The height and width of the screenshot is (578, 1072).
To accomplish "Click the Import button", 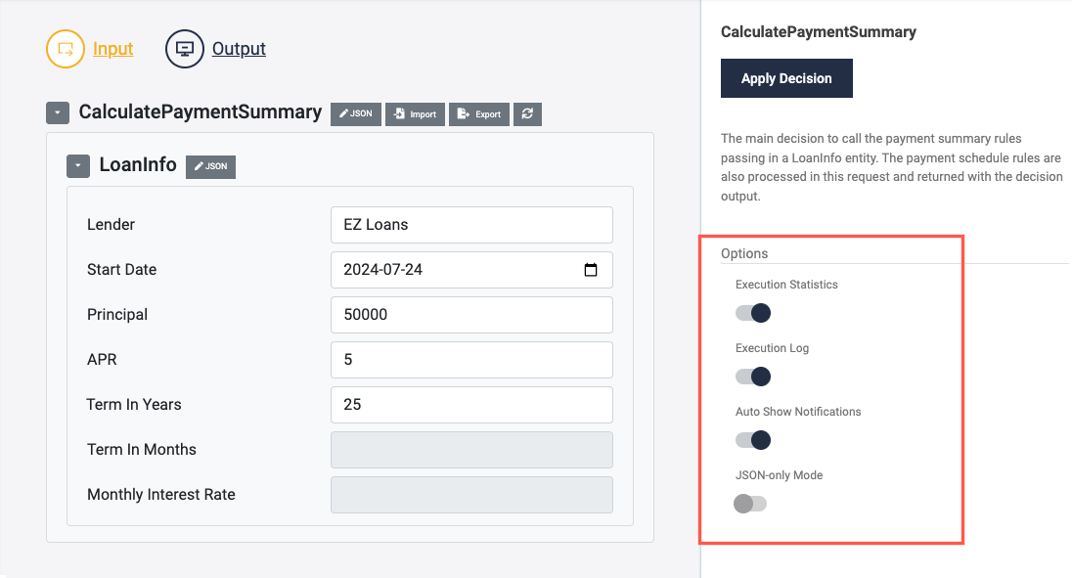I will click(x=415, y=113).
